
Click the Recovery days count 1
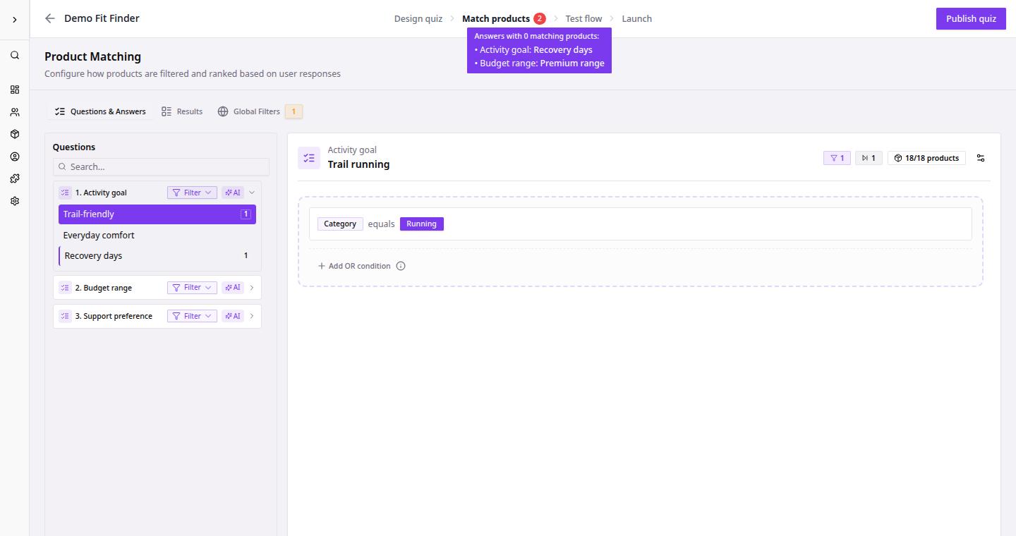tap(246, 256)
